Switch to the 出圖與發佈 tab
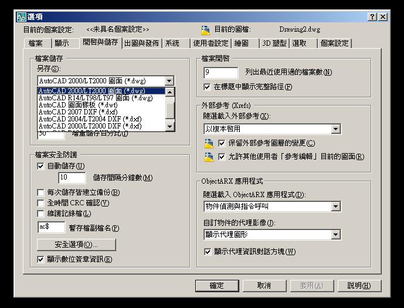Image resolution: width=404 pixels, height=308 pixels. point(142,43)
